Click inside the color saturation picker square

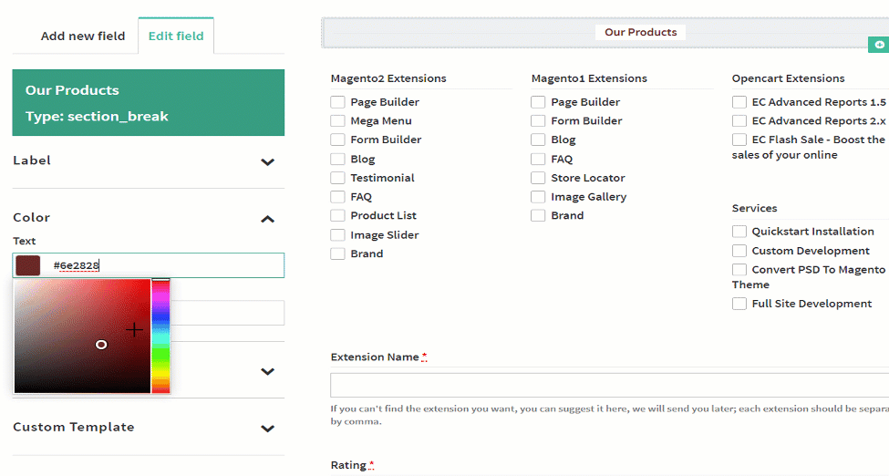coord(82,336)
